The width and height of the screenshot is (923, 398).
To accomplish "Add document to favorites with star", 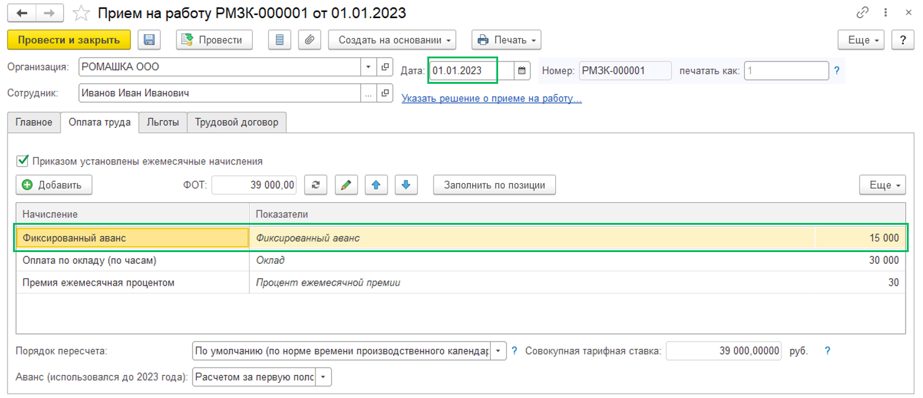I will click(81, 12).
